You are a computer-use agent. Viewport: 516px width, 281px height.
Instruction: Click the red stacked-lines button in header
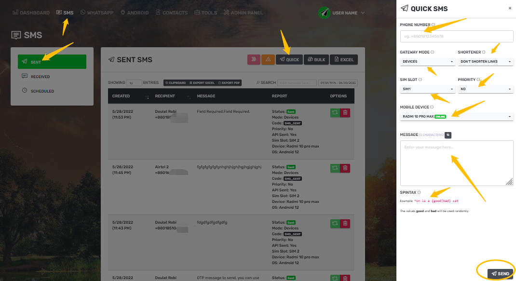(x=254, y=60)
